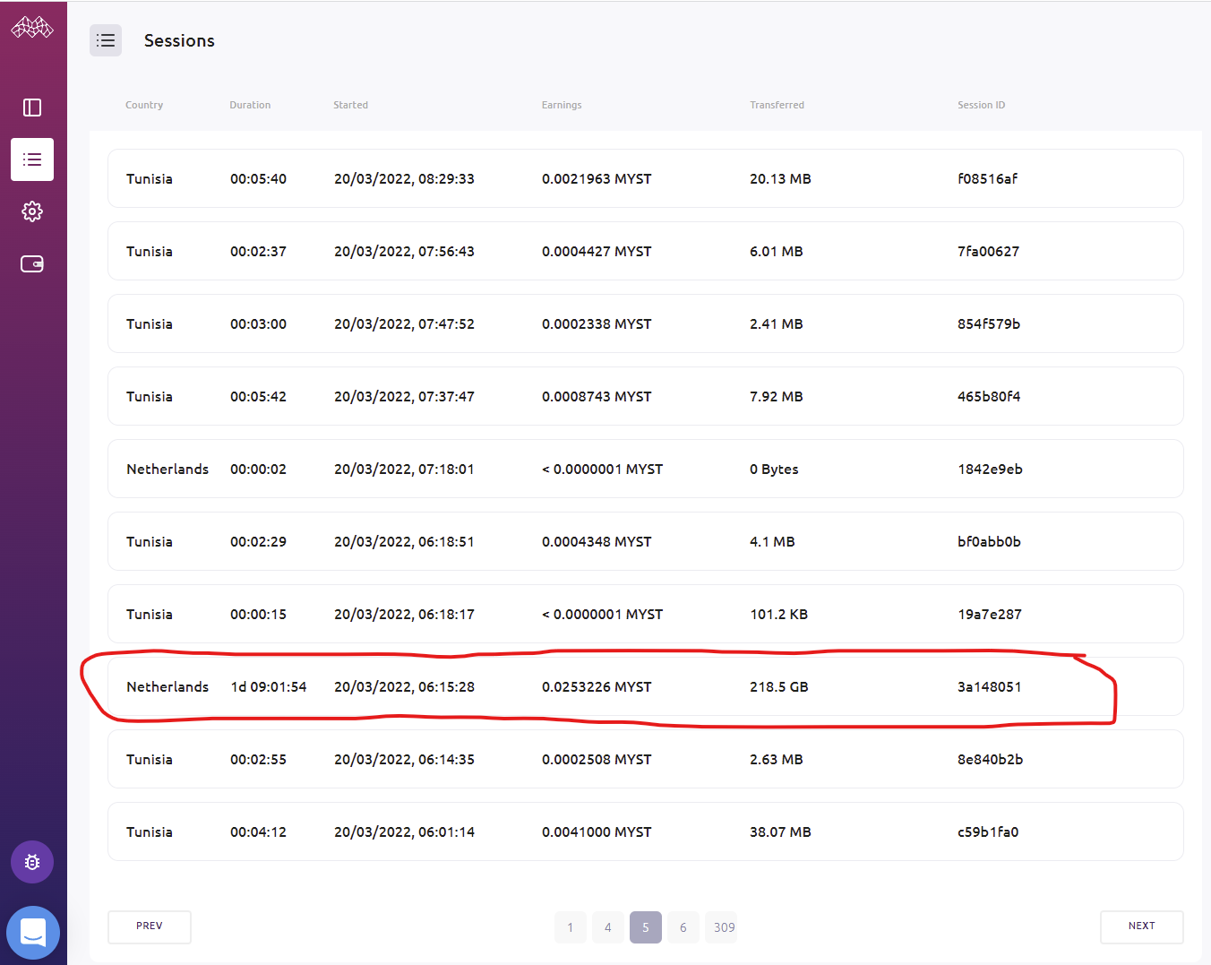
Task: Open the Wallet sidebar icon
Action: tap(32, 263)
